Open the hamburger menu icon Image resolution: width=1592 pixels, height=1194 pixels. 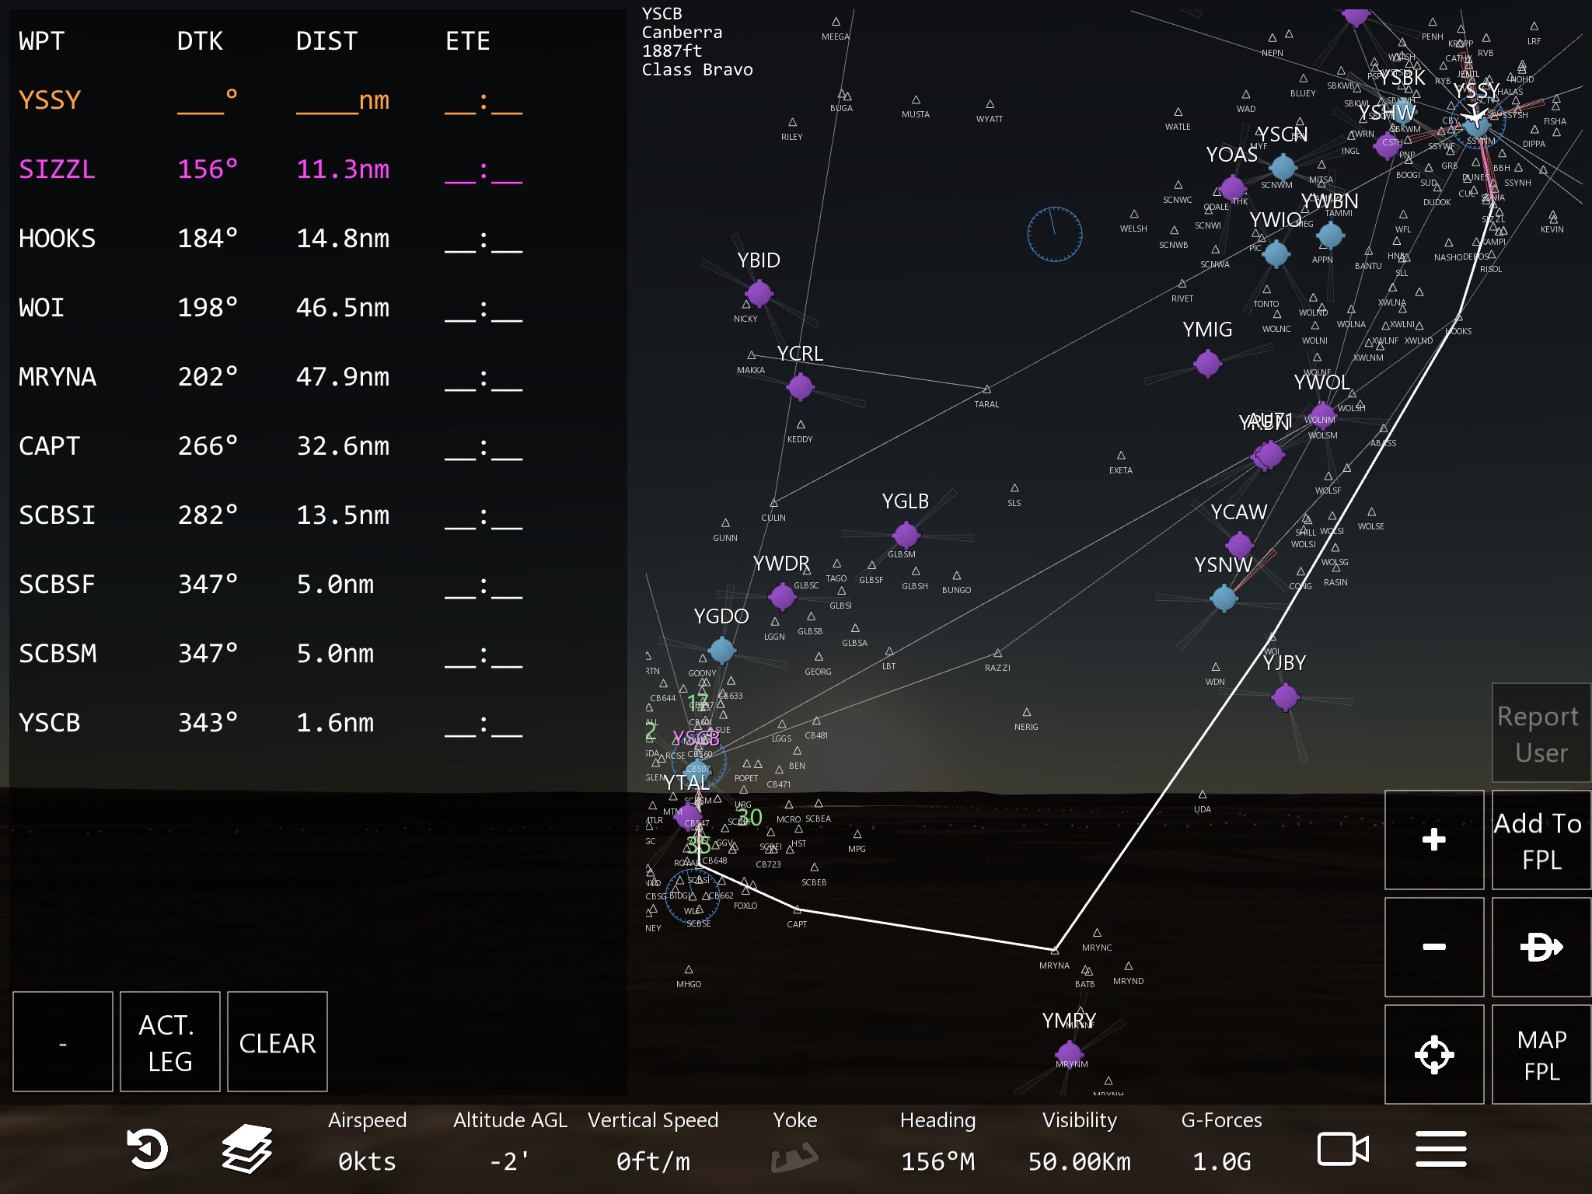click(1440, 1149)
